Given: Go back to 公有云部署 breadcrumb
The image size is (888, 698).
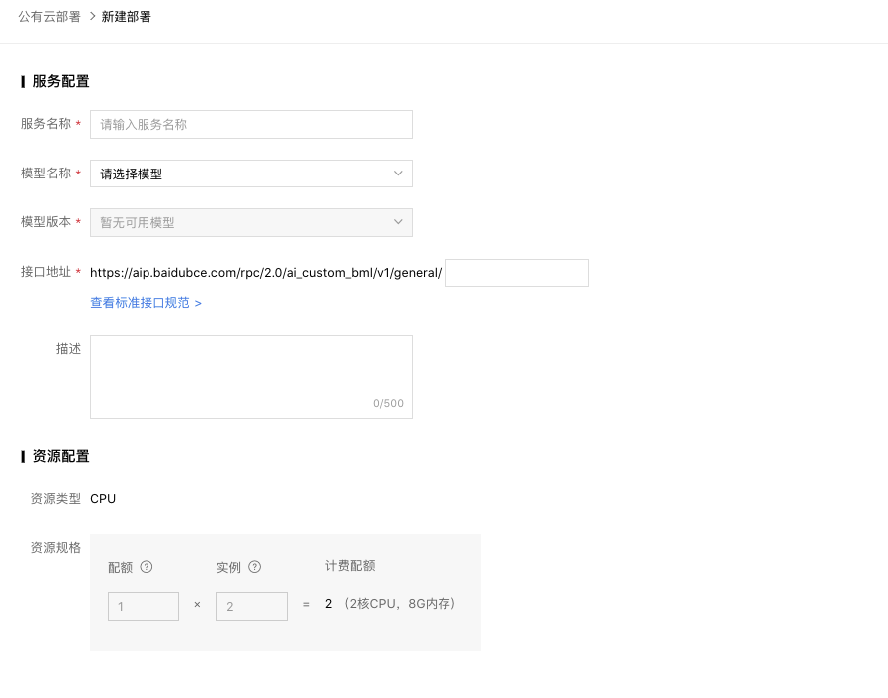Looking at the screenshot, I should pyautogui.click(x=49, y=17).
